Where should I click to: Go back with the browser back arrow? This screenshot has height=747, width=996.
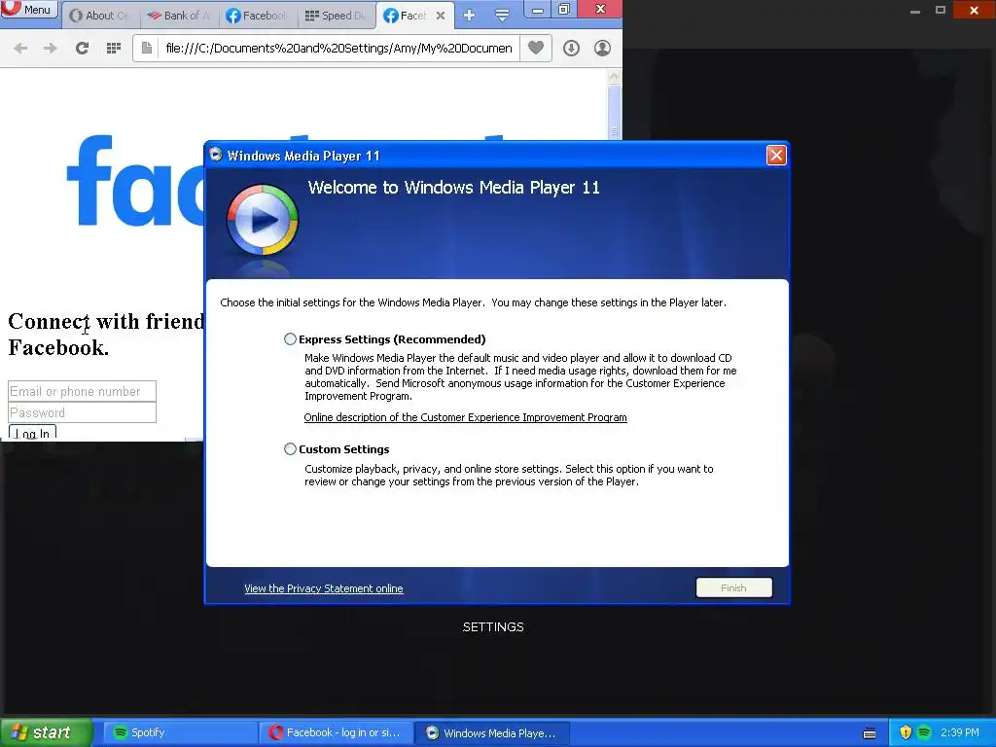pos(20,49)
